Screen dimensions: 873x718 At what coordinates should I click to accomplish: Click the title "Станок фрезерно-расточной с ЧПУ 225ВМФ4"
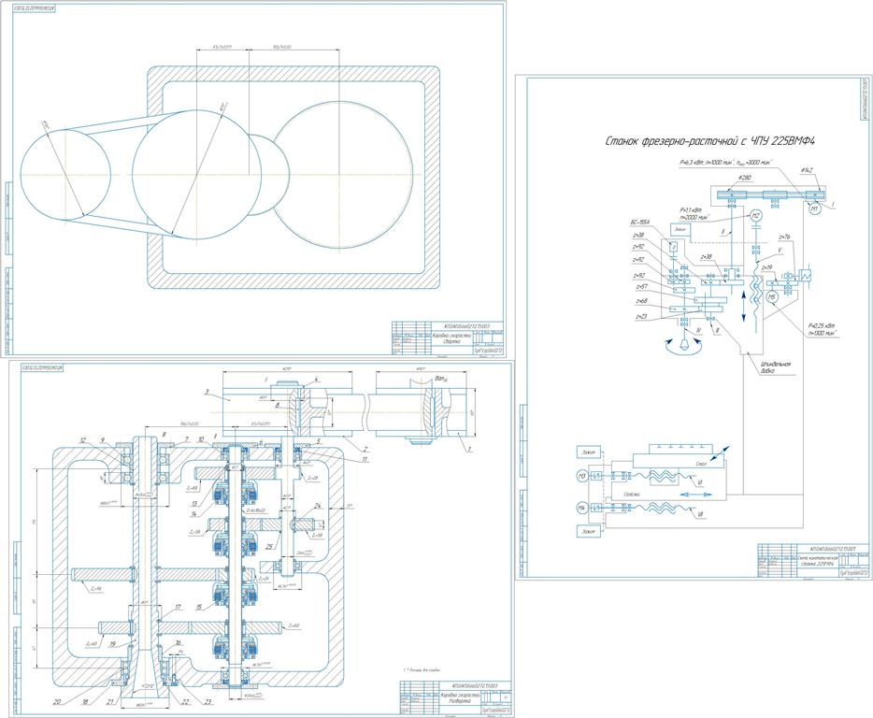click(710, 141)
